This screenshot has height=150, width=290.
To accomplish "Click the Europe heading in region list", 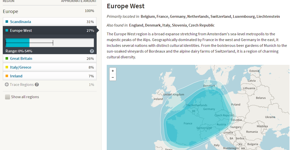I will click(x=11, y=12).
